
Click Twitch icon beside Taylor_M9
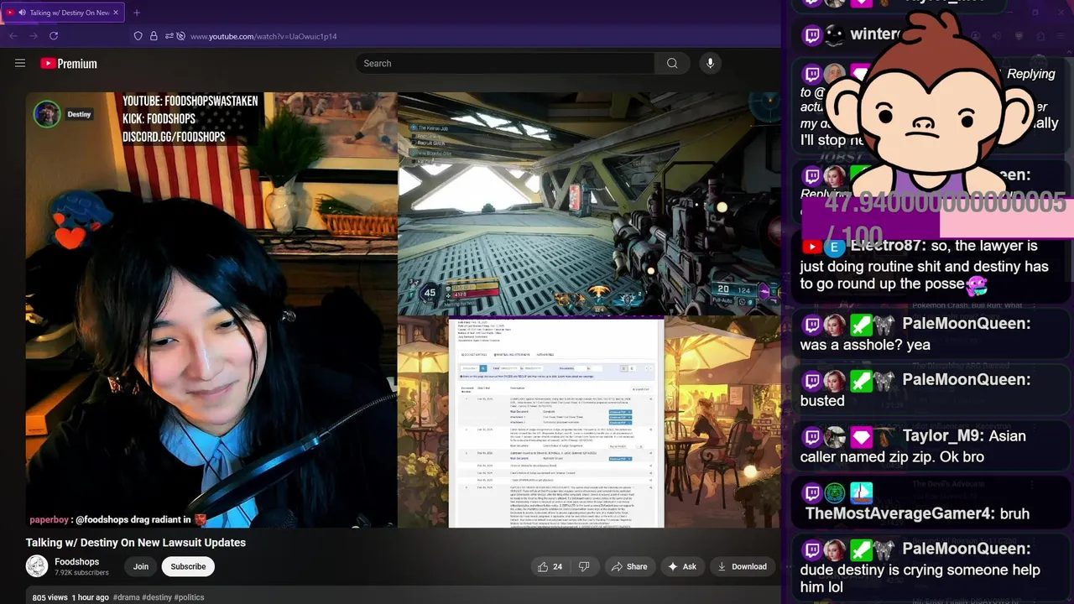pos(811,436)
